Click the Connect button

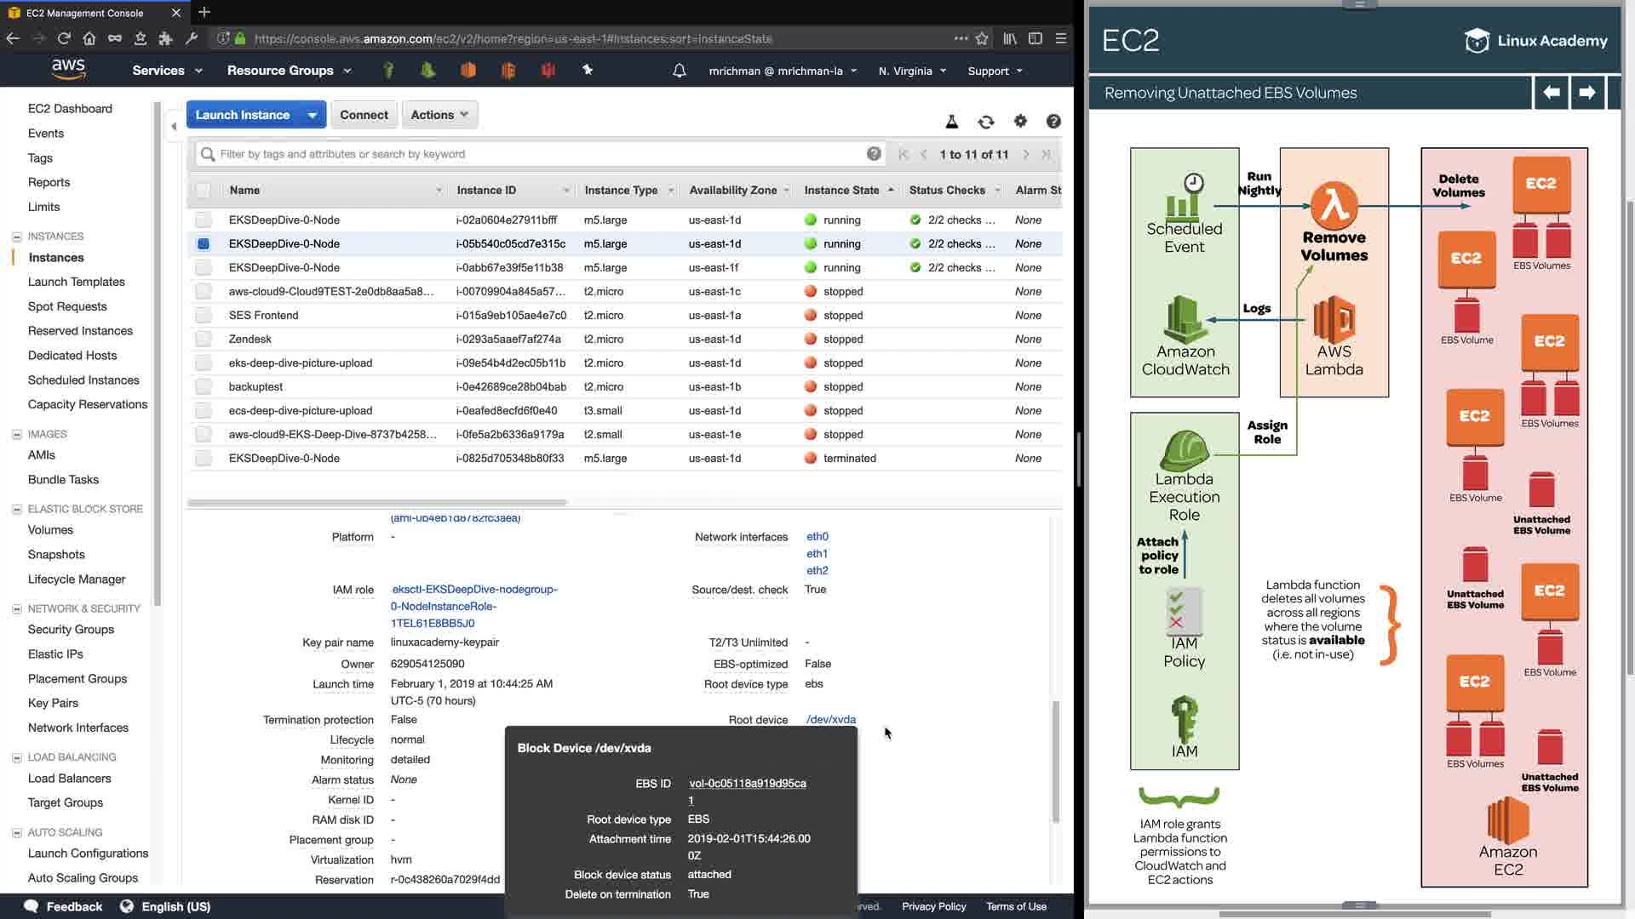coord(364,115)
